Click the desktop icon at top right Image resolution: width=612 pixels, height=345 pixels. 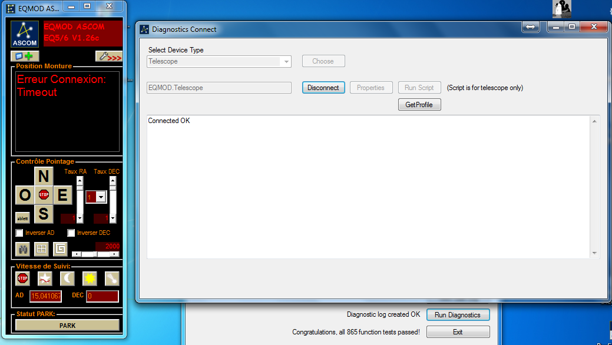coord(562,9)
